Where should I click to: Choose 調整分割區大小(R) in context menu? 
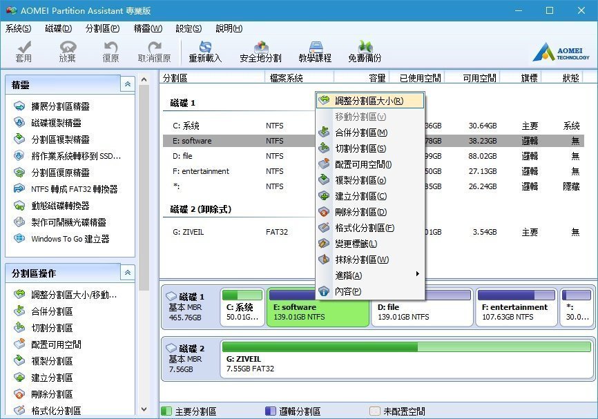370,101
